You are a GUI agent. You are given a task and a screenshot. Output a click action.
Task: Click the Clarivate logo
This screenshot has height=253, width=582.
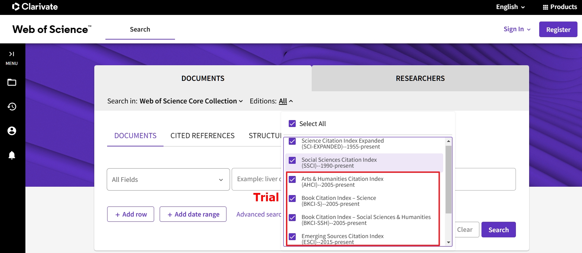[x=35, y=7]
